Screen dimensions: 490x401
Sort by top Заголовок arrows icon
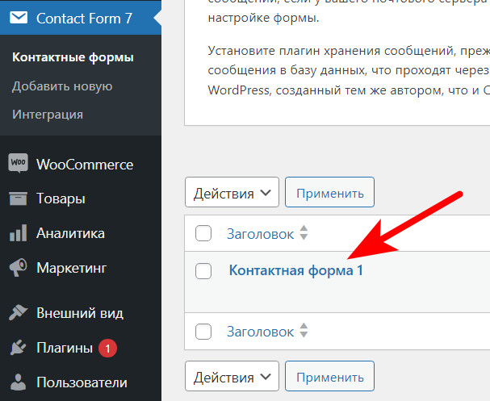coord(304,232)
